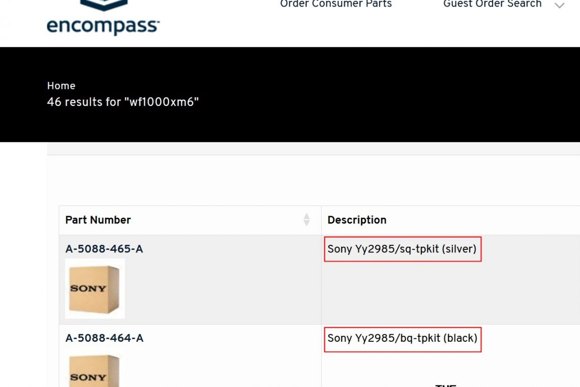Sort table by Part Number header
This screenshot has width=580, height=387.
click(x=98, y=220)
